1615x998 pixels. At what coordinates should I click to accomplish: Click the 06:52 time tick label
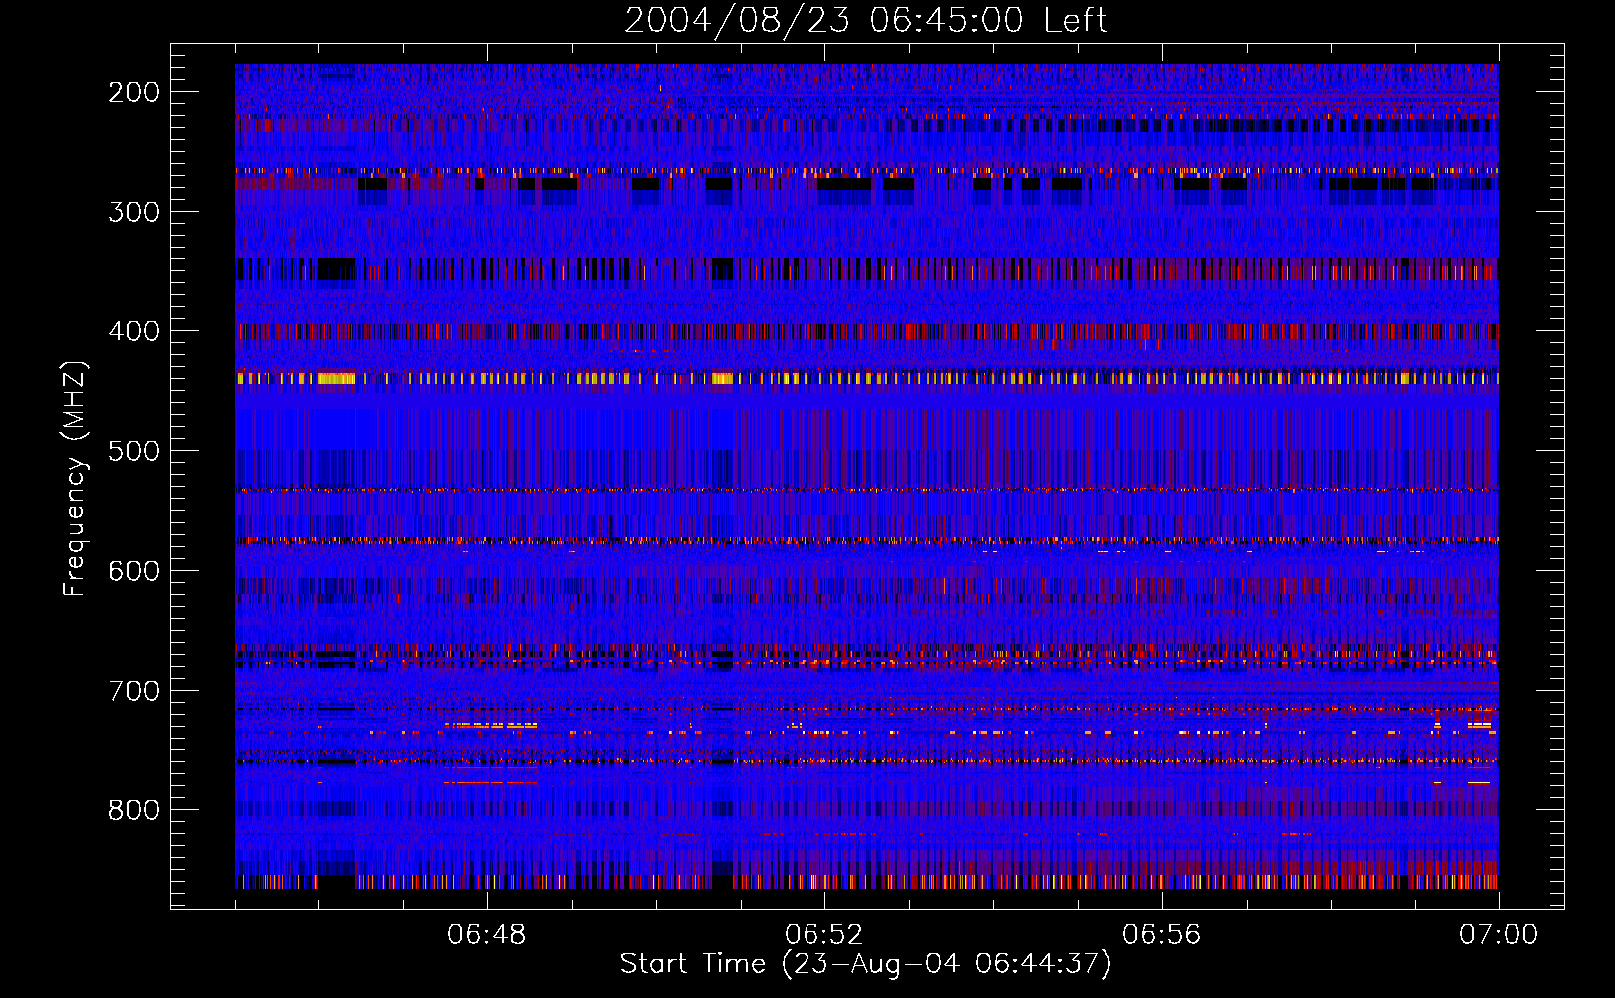[x=824, y=935]
